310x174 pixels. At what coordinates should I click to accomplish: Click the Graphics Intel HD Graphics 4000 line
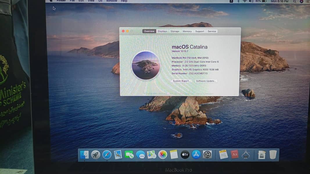coord(195,70)
